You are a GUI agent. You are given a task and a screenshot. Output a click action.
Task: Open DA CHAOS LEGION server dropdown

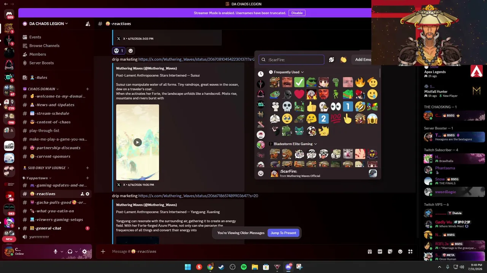tap(48, 24)
